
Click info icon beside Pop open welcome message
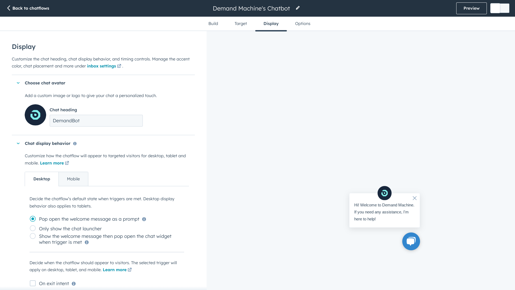tap(144, 219)
